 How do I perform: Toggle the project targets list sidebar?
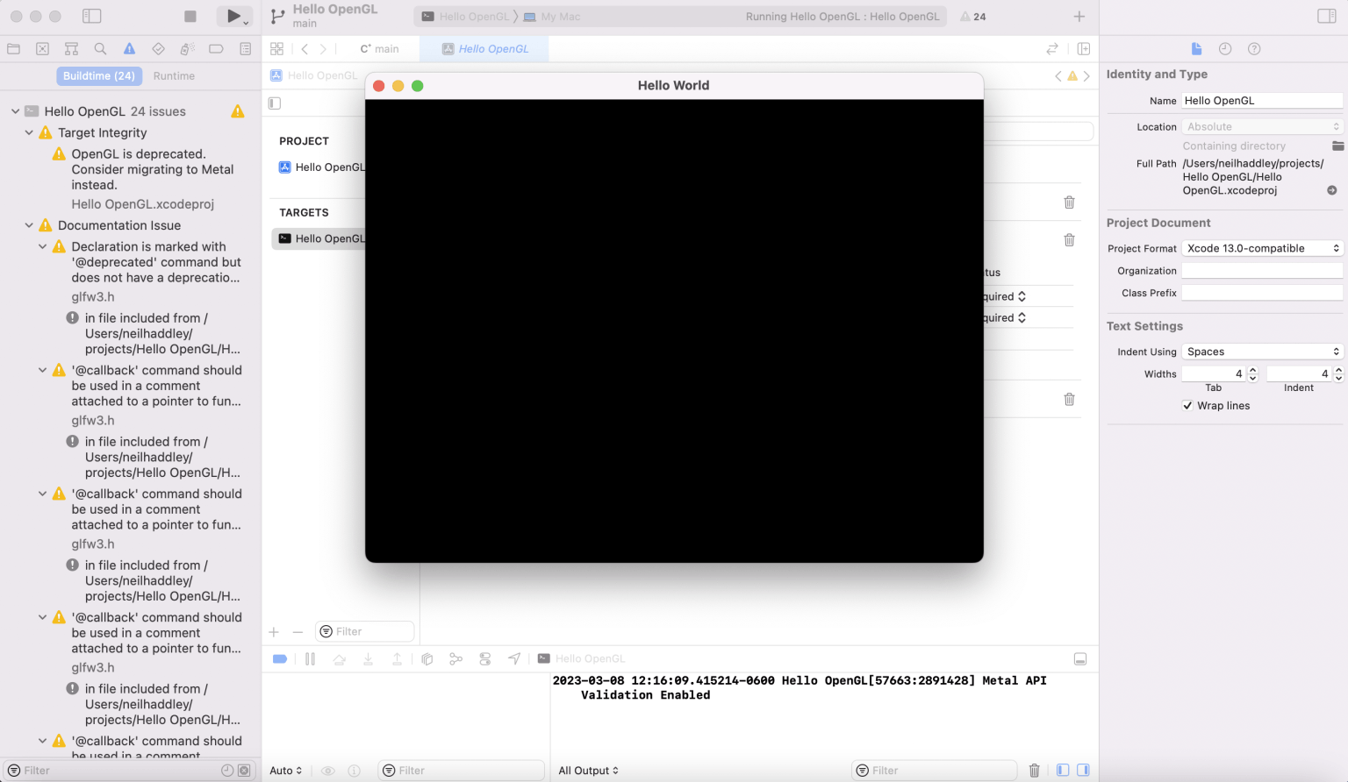275,103
